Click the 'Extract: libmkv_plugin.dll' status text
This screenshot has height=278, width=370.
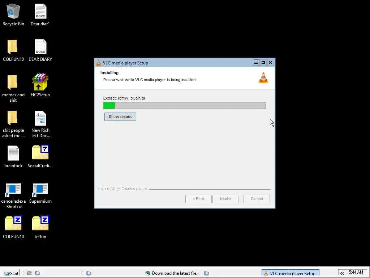(124, 98)
